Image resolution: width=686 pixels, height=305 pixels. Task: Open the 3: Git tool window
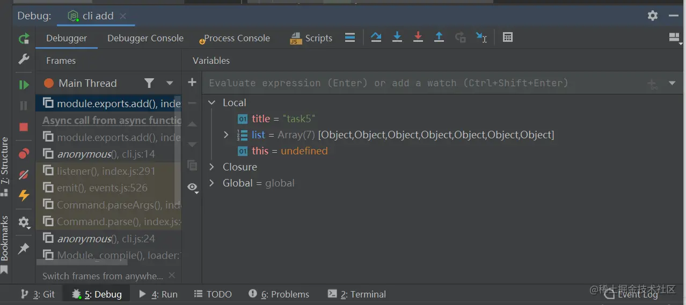[x=38, y=294]
